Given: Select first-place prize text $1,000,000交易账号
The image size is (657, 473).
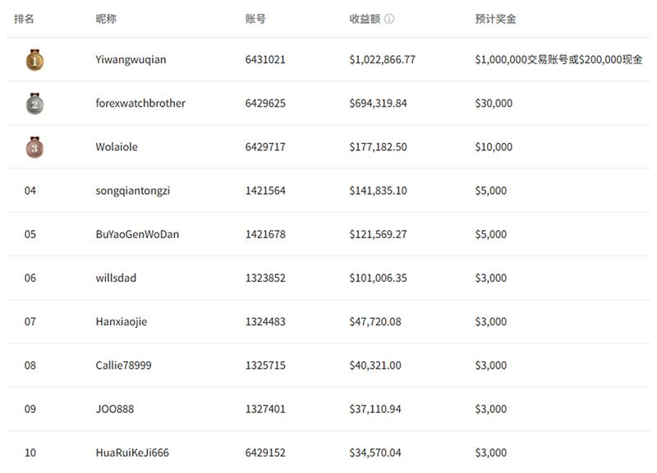Looking at the screenshot, I should point(521,59).
